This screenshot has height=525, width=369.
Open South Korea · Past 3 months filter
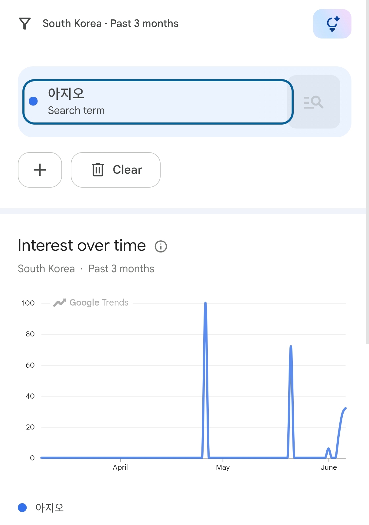click(110, 24)
